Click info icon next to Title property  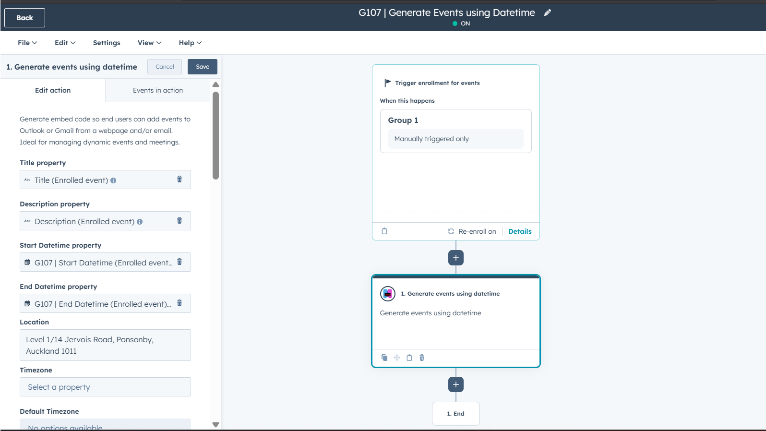[x=113, y=180]
